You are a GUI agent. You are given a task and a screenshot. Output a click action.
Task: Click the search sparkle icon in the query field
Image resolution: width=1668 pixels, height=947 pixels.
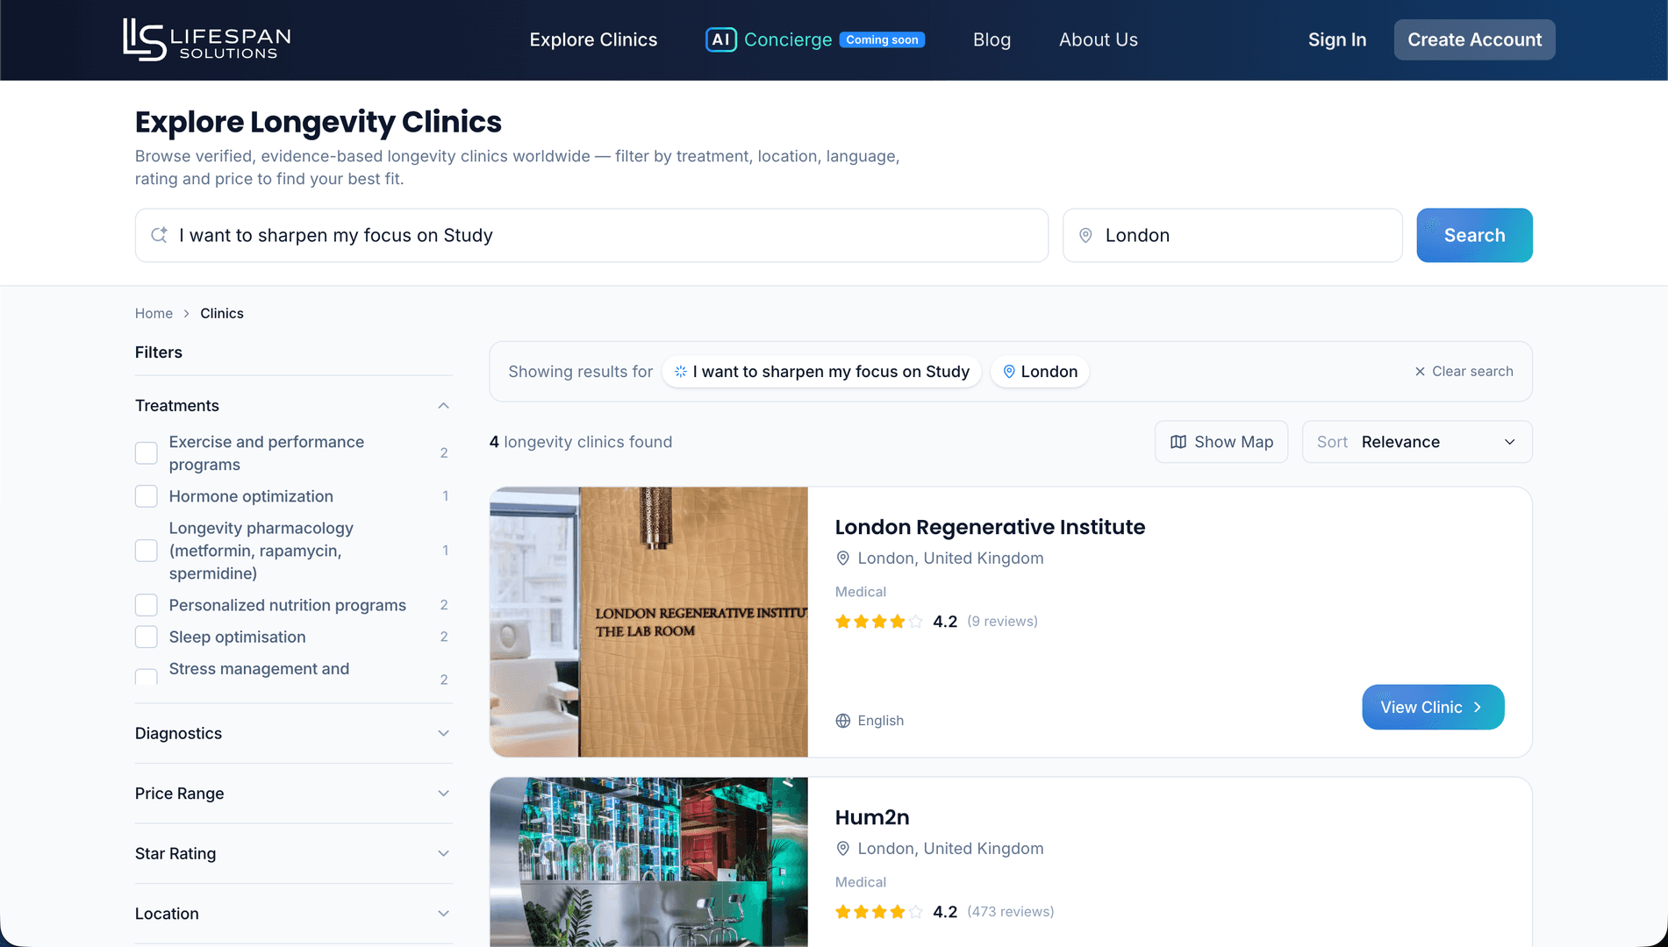tap(159, 235)
